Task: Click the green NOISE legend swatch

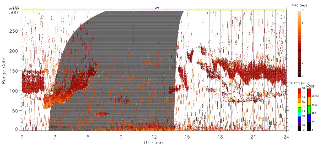Action: tap(309, 110)
